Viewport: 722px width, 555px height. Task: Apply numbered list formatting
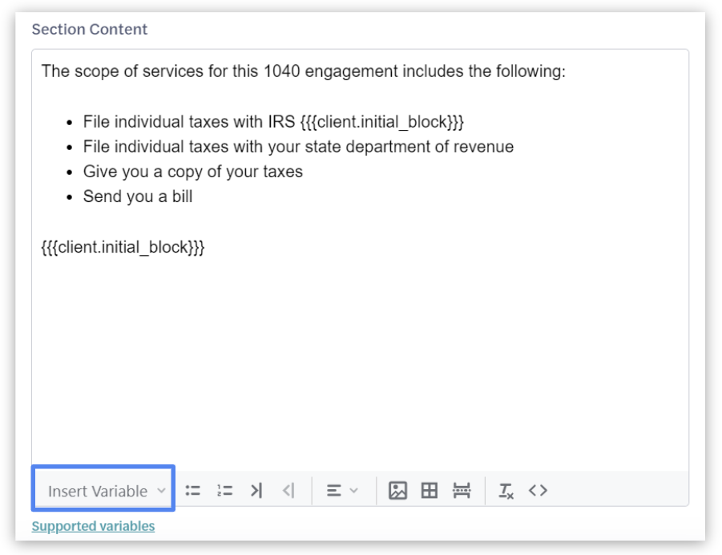(x=224, y=491)
